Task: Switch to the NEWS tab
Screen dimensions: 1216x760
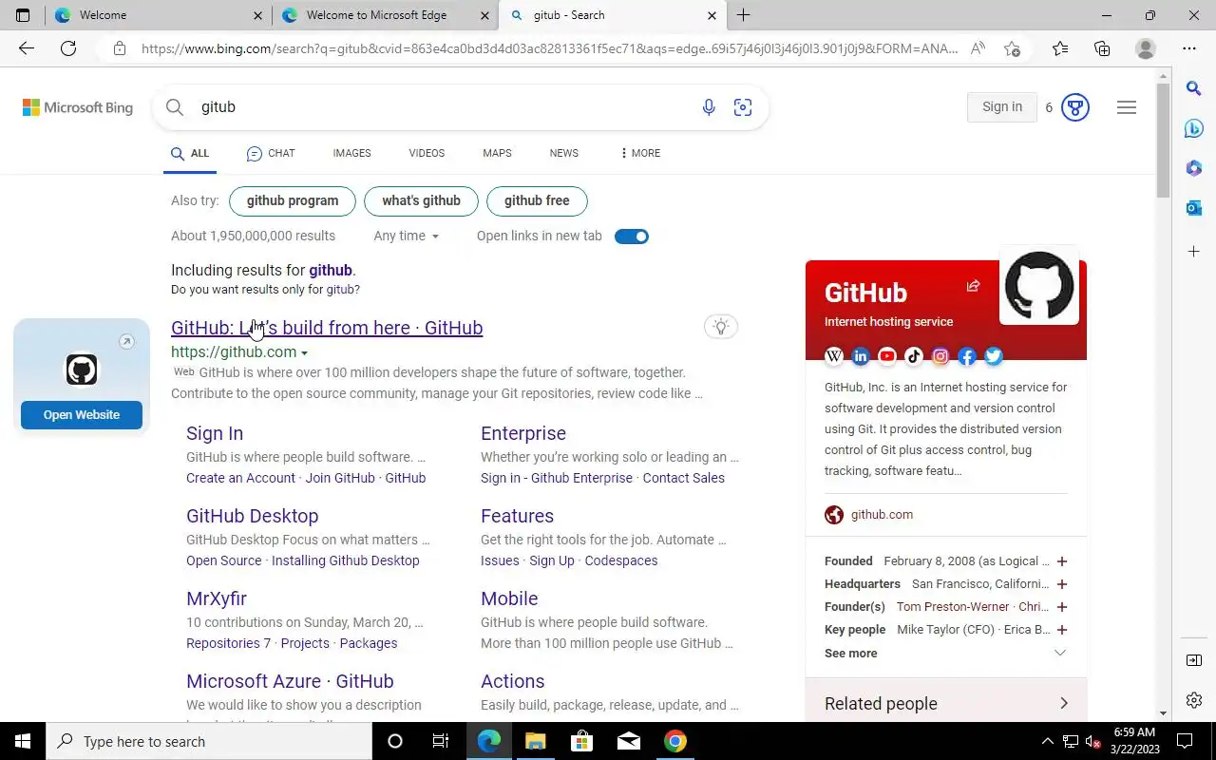Action: click(563, 153)
